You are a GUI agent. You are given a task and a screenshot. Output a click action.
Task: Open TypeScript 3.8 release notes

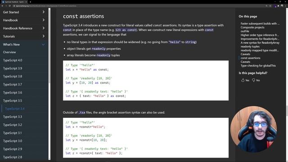click(x=13, y=76)
